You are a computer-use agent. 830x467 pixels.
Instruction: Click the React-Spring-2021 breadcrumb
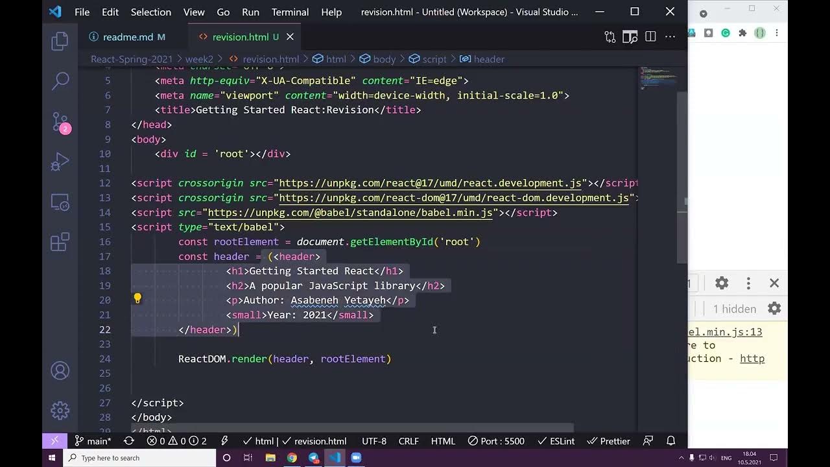pos(132,59)
